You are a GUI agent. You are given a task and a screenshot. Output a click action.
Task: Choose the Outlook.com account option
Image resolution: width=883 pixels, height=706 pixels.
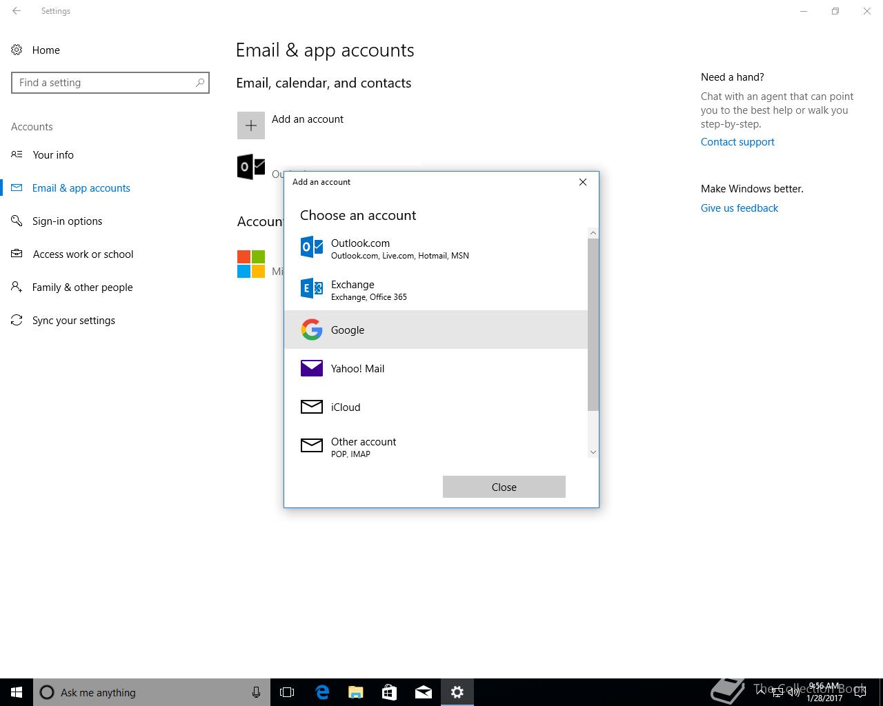point(436,248)
